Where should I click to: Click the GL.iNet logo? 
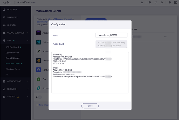click(6, 2)
